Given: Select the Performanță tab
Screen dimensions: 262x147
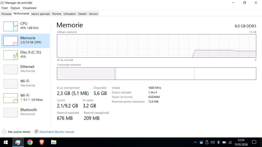Looking at the screenshot, I should [x=21, y=14].
